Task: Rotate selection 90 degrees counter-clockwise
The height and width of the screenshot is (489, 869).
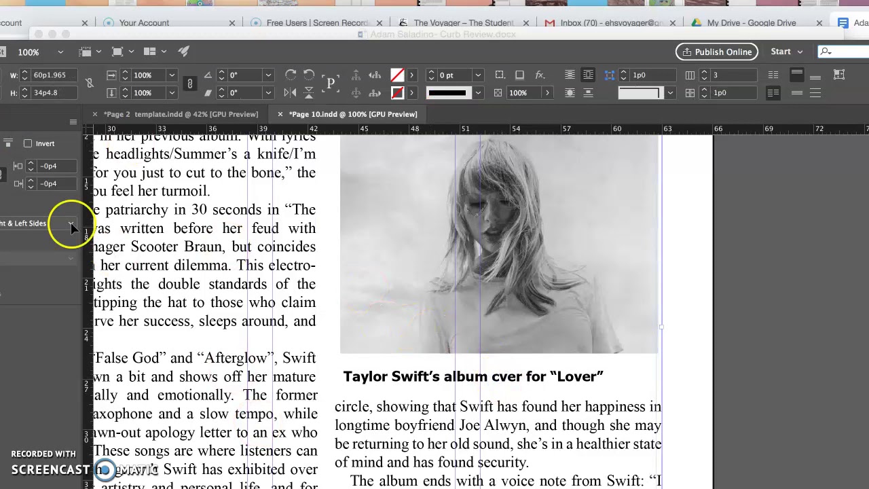Action: click(x=309, y=75)
